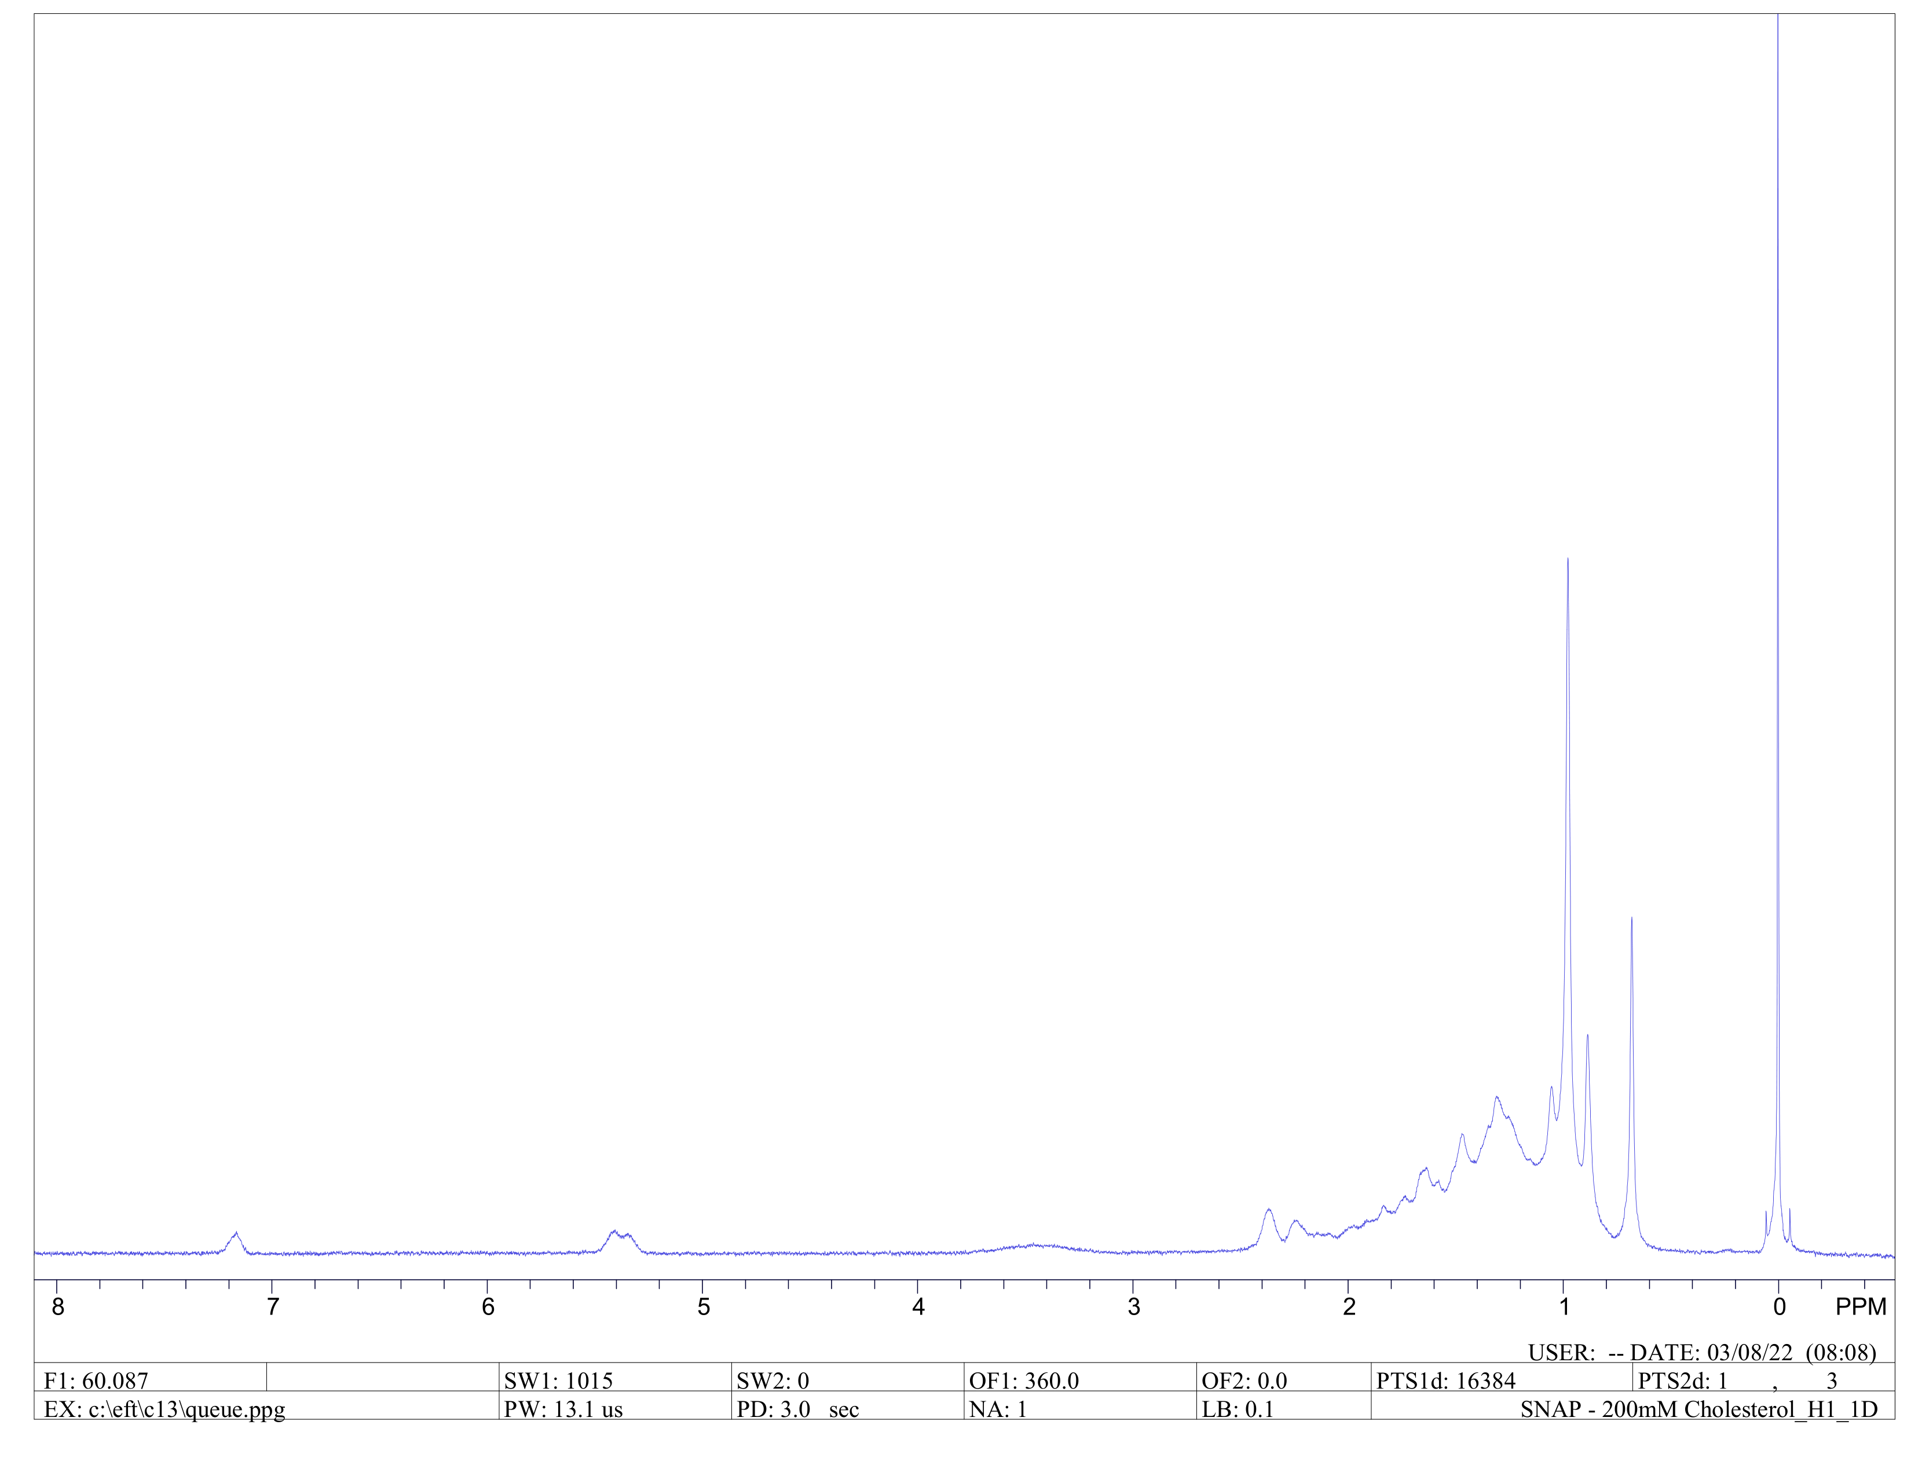Screen dimensions: 1911x1476
Task: Click the axis label 2
Action: click(1349, 1306)
